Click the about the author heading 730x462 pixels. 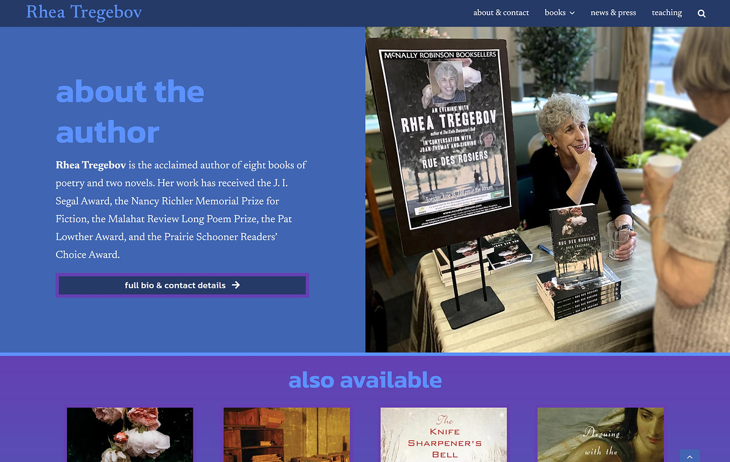click(x=130, y=112)
